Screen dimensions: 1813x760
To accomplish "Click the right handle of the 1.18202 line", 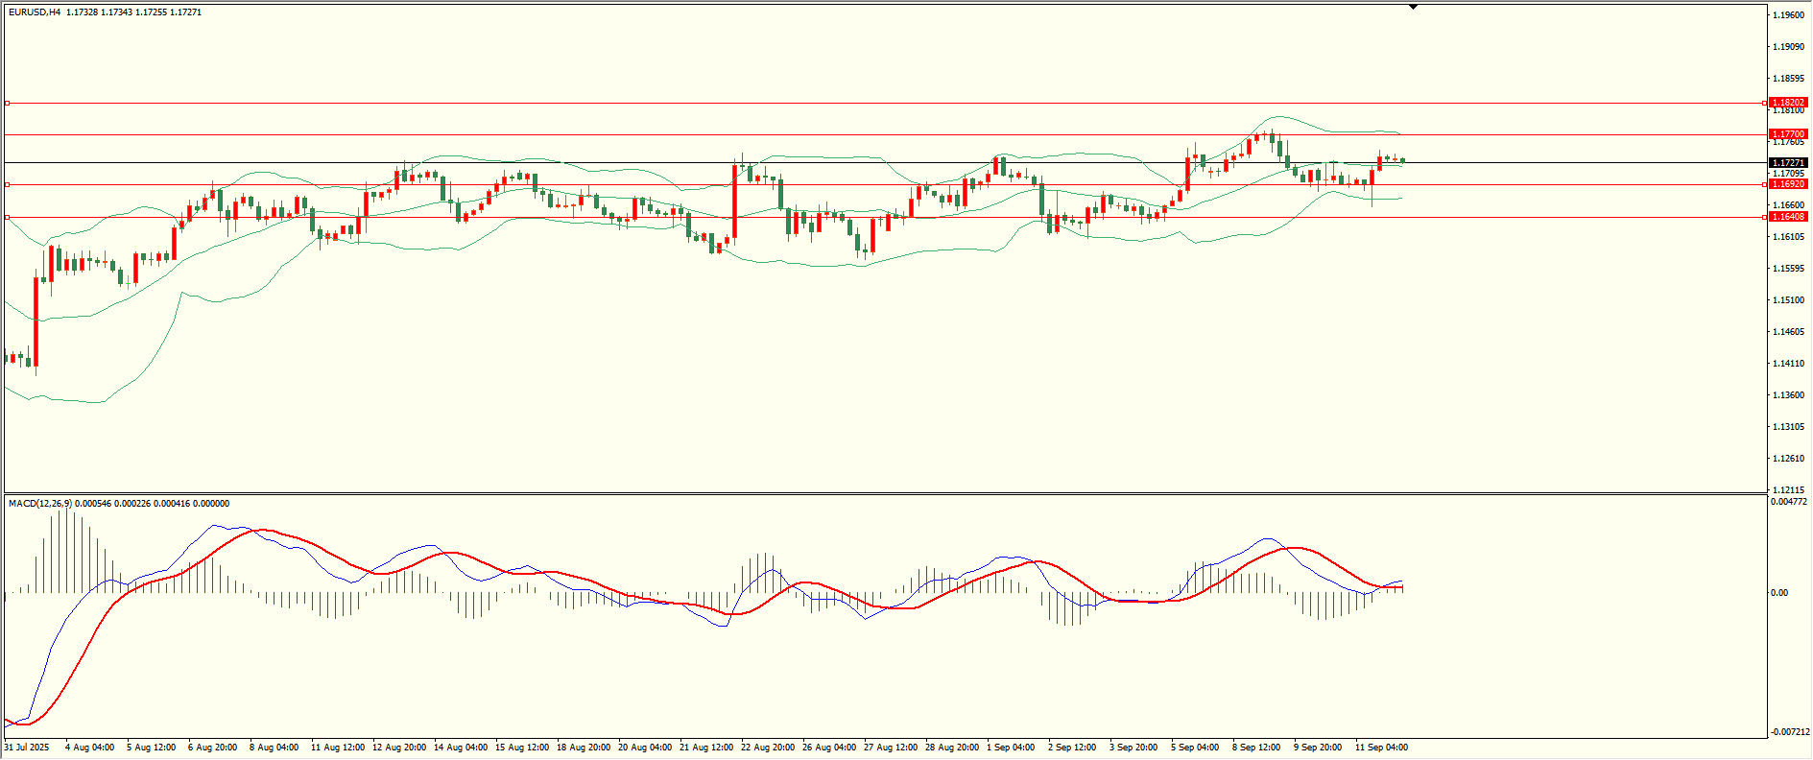I will (1764, 103).
